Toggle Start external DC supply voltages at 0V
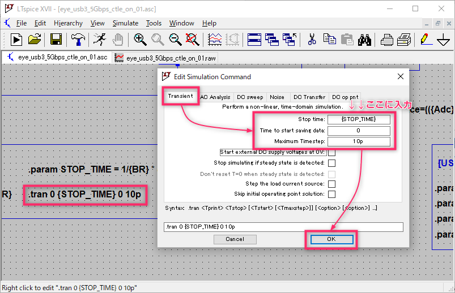Screen dimensions: 455x293 click(x=331, y=153)
